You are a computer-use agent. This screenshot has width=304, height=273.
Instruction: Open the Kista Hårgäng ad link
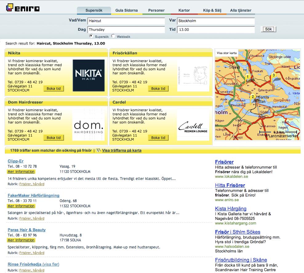tap(231, 209)
